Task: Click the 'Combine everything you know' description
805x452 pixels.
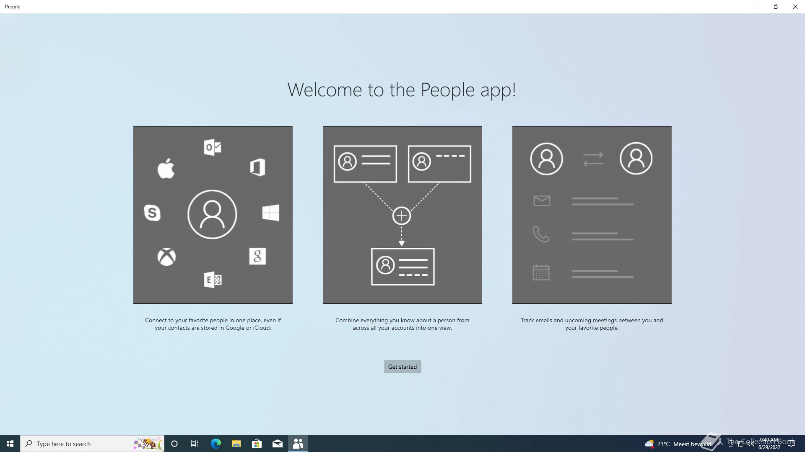Action: coord(402,324)
